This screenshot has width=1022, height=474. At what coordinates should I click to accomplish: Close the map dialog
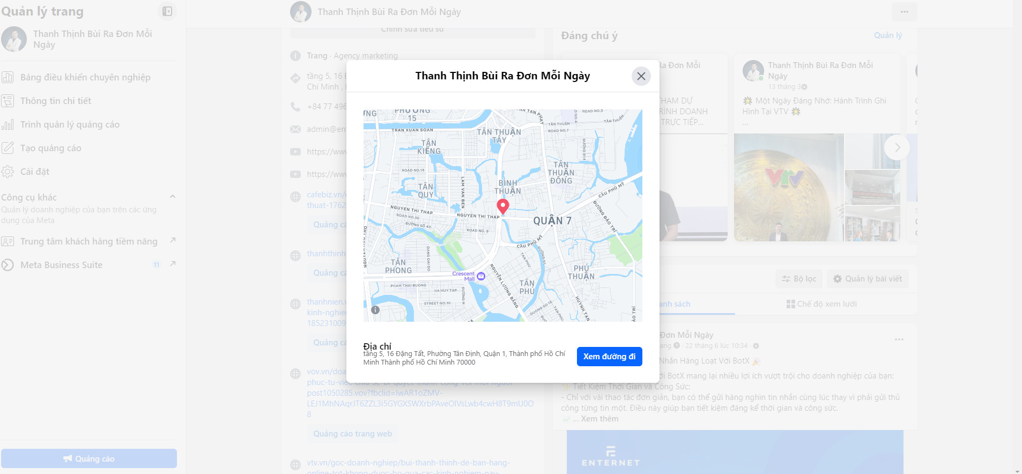point(641,76)
